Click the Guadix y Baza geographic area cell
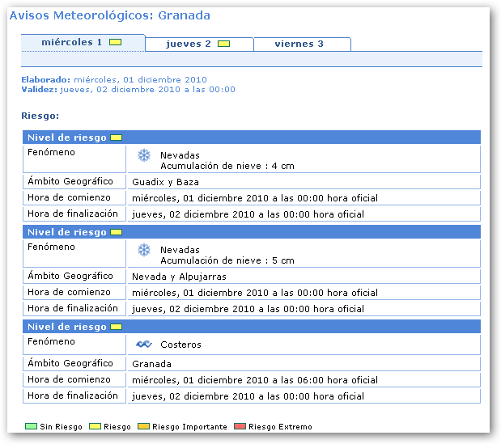 coord(165,182)
